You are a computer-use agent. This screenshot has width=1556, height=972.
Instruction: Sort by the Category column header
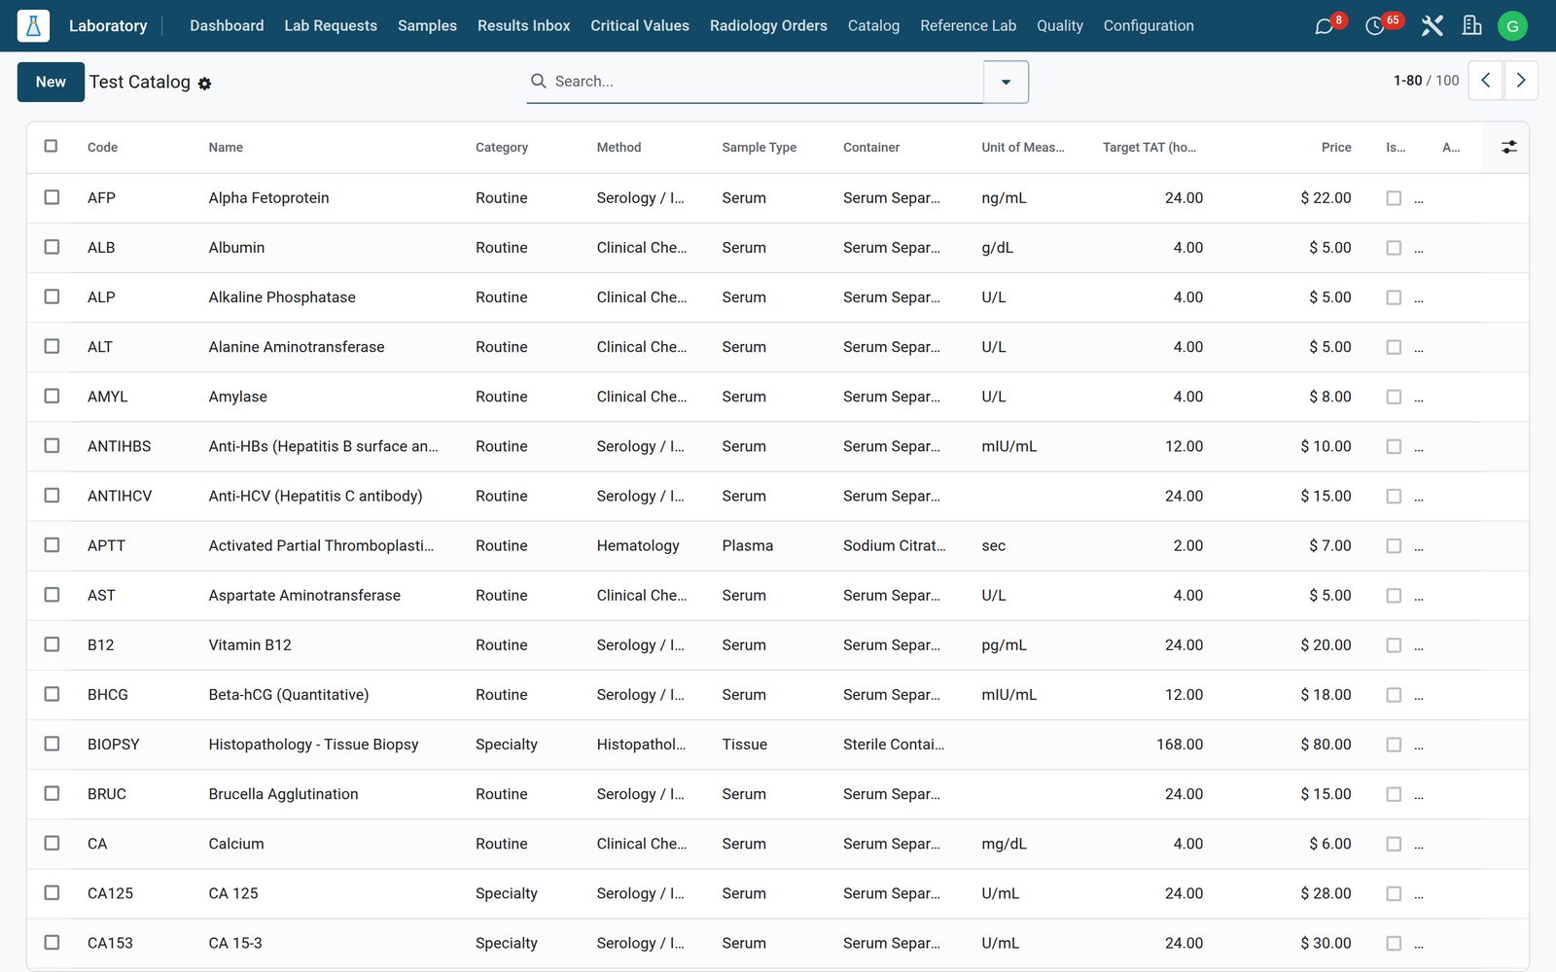coord(502,147)
